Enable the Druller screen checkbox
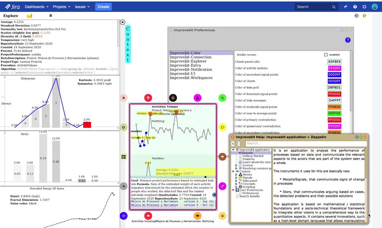 (x=326, y=55)
